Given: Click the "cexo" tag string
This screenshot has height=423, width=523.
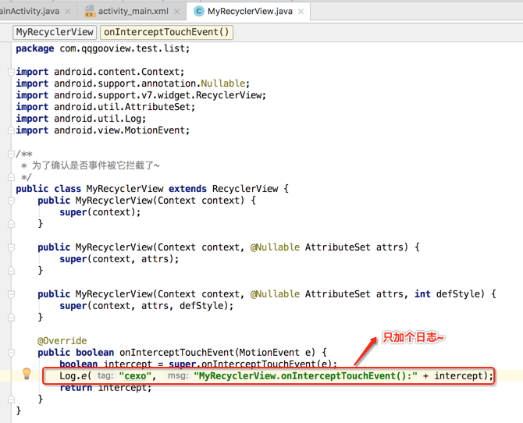Looking at the screenshot, I should [135, 376].
